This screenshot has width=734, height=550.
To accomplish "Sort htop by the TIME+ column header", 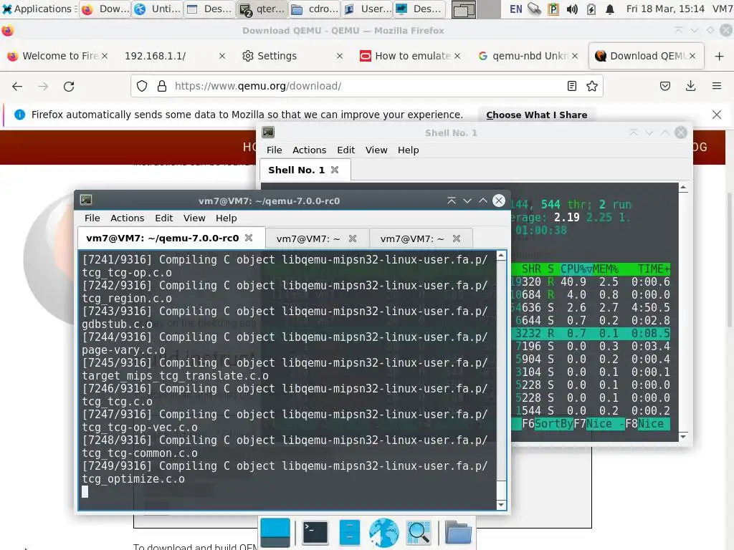I will tap(654, 269).
